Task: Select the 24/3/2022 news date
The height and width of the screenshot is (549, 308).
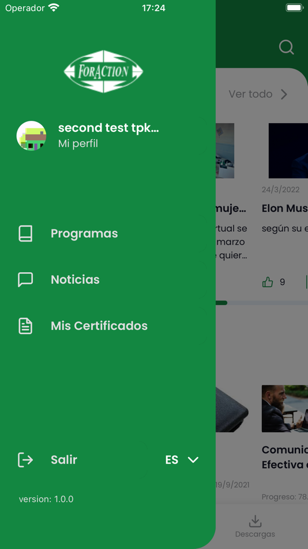Action: 281,190
